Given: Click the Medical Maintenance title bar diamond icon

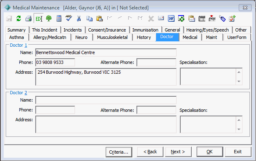Looking at the screenshot, I should point(7,8).
